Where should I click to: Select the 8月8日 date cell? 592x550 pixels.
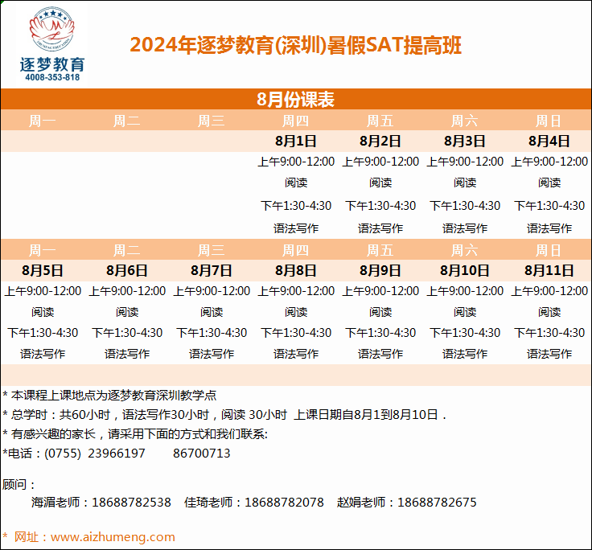296,271
